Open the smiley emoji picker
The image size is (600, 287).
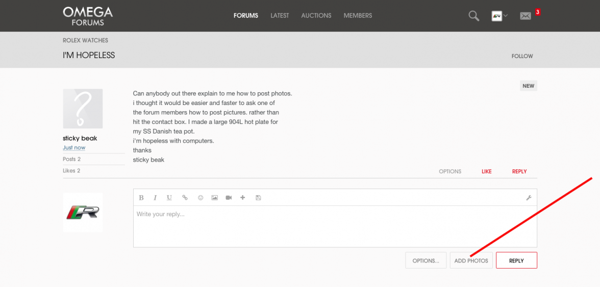[201, 198]
